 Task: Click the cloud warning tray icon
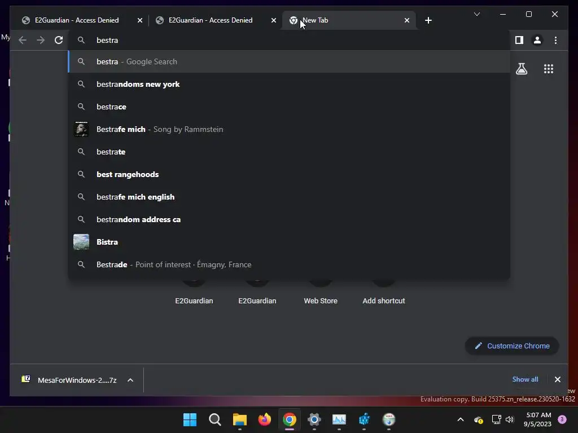(479, 419)
